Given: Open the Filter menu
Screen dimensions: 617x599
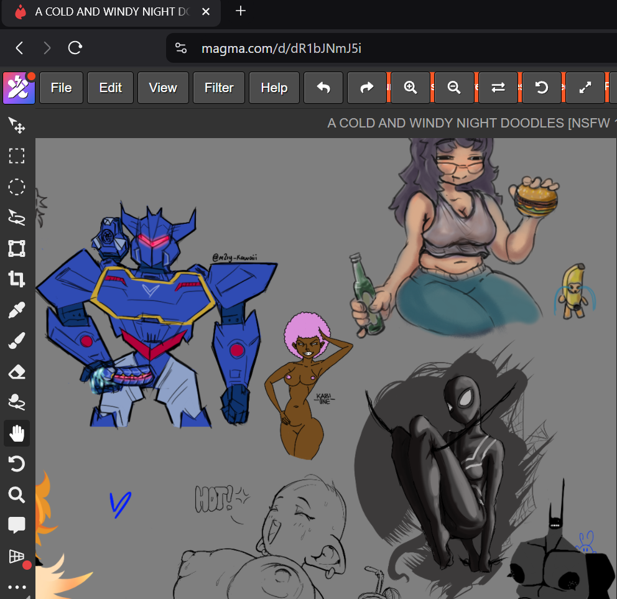Looking at the screenshot, I should coord(219,88).
